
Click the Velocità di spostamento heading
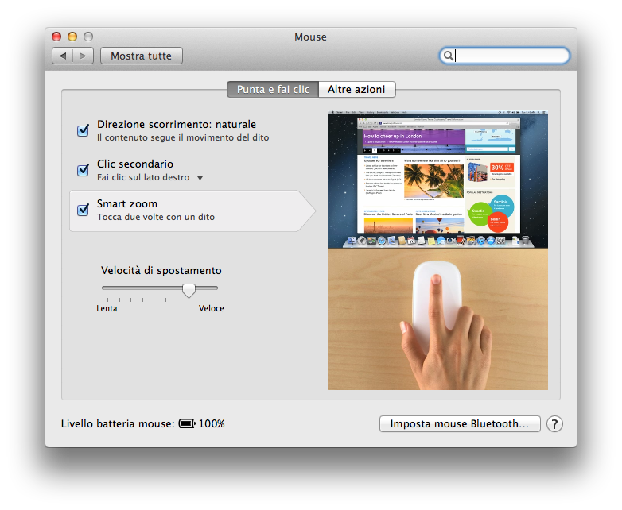pos(161,270)
